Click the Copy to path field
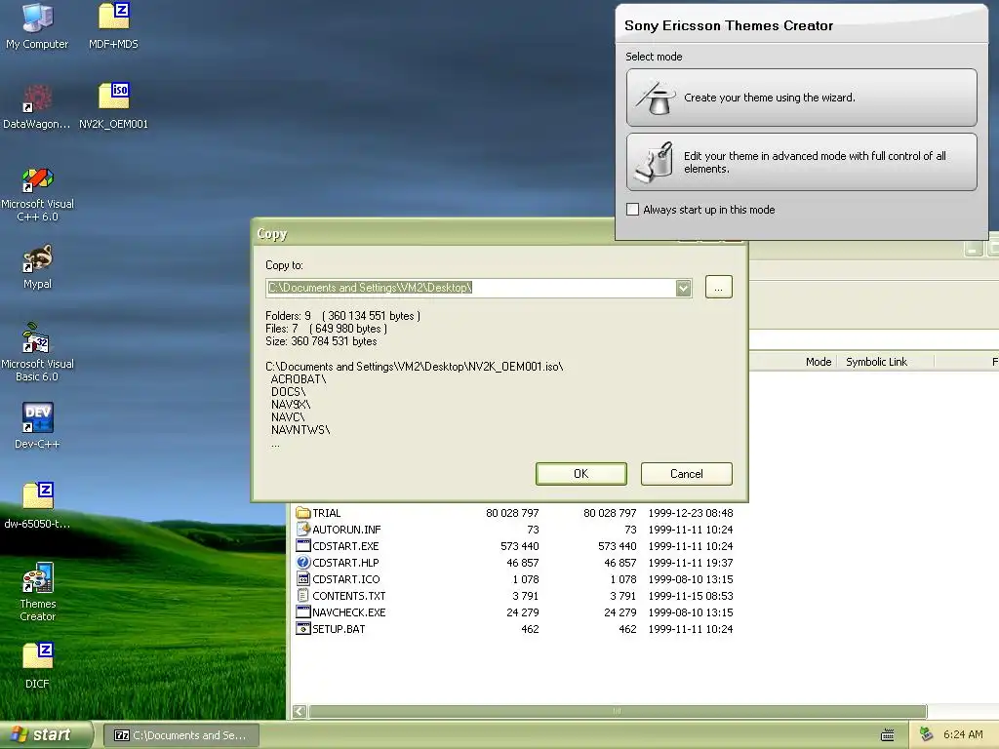This screenshot has width=999, height=749. click(471, 288)
